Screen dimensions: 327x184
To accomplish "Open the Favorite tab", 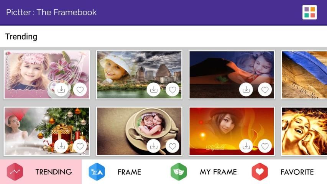I will click(x=286, y=172).
